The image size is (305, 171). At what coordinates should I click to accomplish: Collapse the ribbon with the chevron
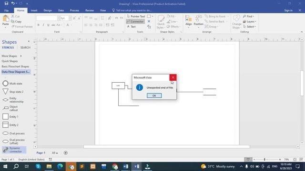coord(302,32)
